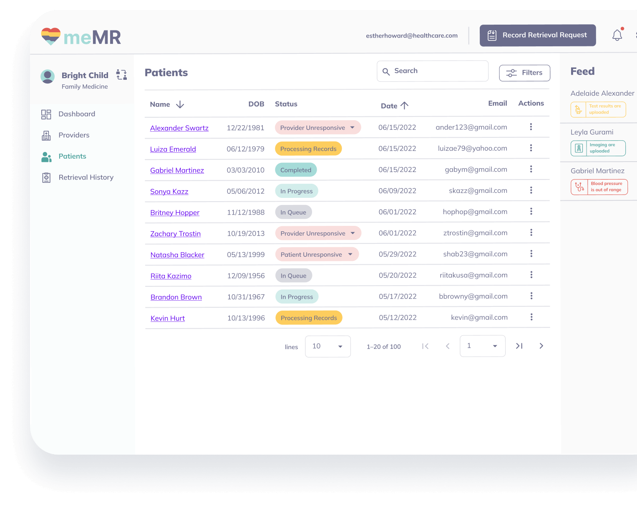
Task: Click the esterhoward@healthcare.com account email
Action: [x=412, y=36]
